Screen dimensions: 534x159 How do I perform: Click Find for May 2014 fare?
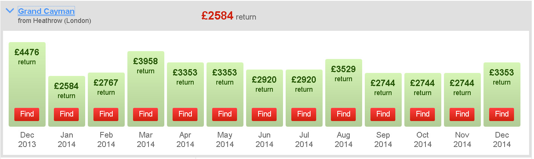pyautogui.click(x=225, y=114)
